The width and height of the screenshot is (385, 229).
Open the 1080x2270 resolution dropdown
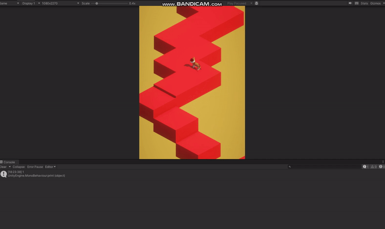tap(60, 3)
